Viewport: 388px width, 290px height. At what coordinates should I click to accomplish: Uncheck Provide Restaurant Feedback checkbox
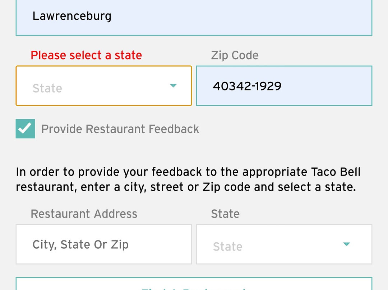(26, 128)
